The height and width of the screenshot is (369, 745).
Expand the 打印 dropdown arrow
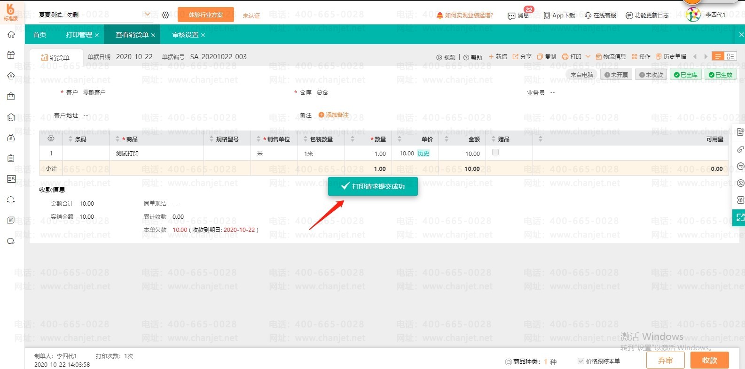pos(588,56)
